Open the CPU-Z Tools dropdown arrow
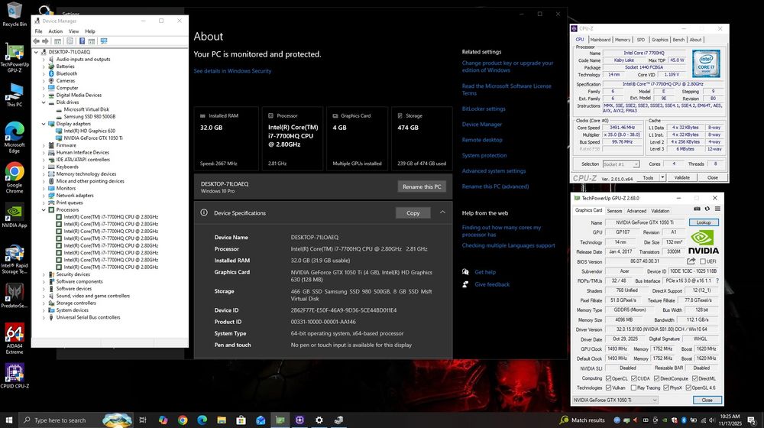The width and height of the screenshot is (764, 428). (x=662, y=177)
